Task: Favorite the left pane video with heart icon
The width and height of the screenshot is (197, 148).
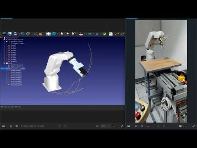Action: coord(11,126)
